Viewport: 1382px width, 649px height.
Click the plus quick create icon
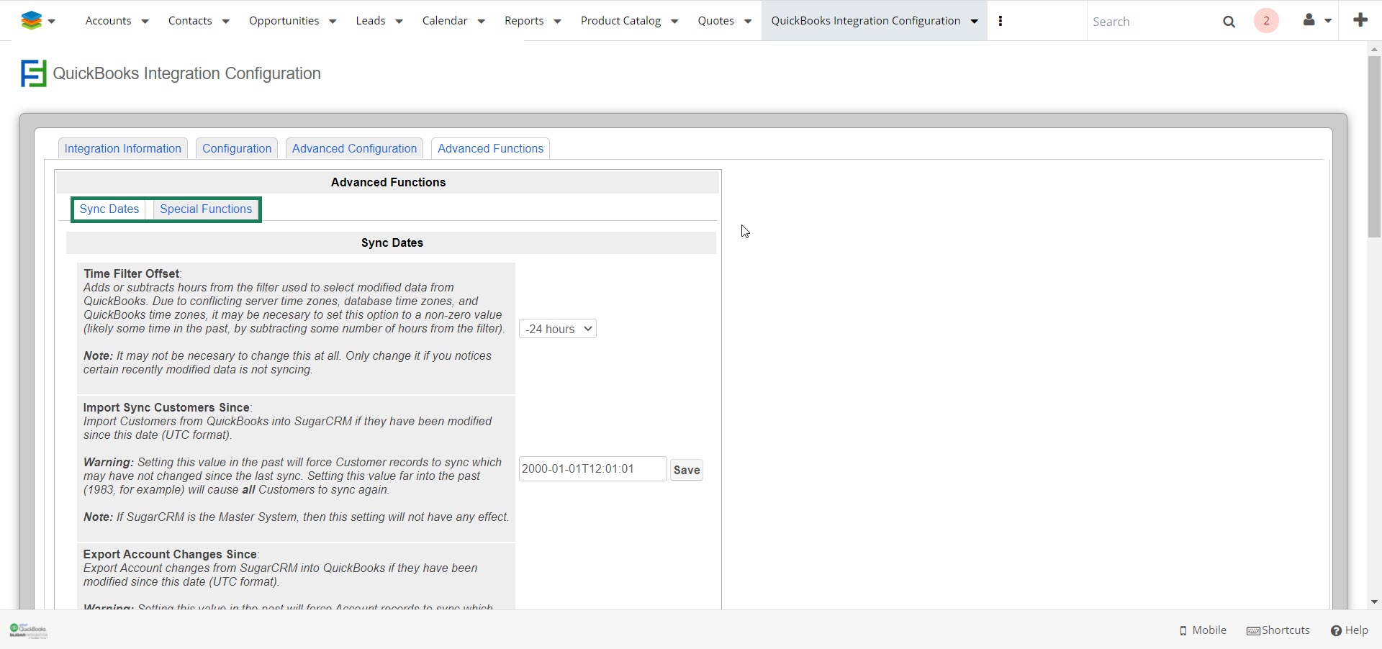pos(1360,20)
